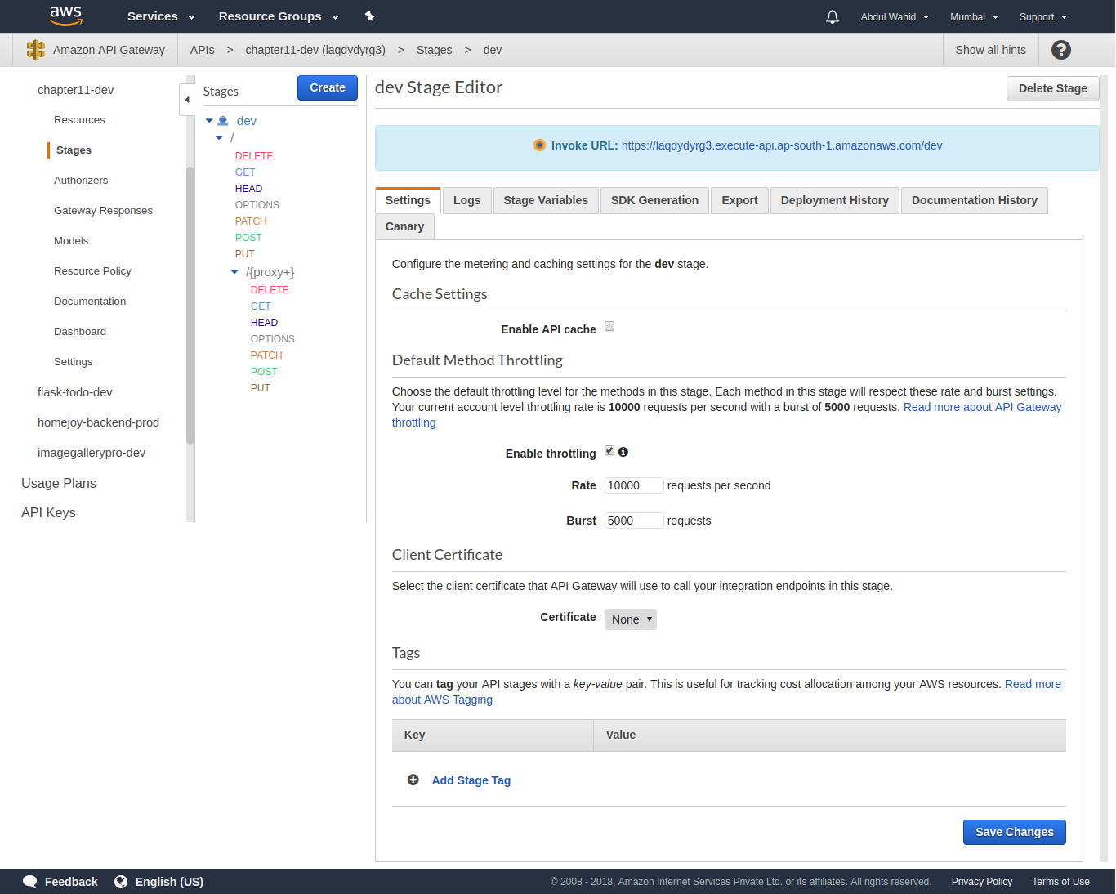Open the SDK Generation tab

pos(655,200)
